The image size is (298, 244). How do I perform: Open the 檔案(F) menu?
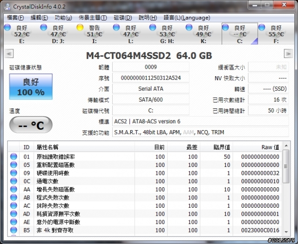[15, 18]
